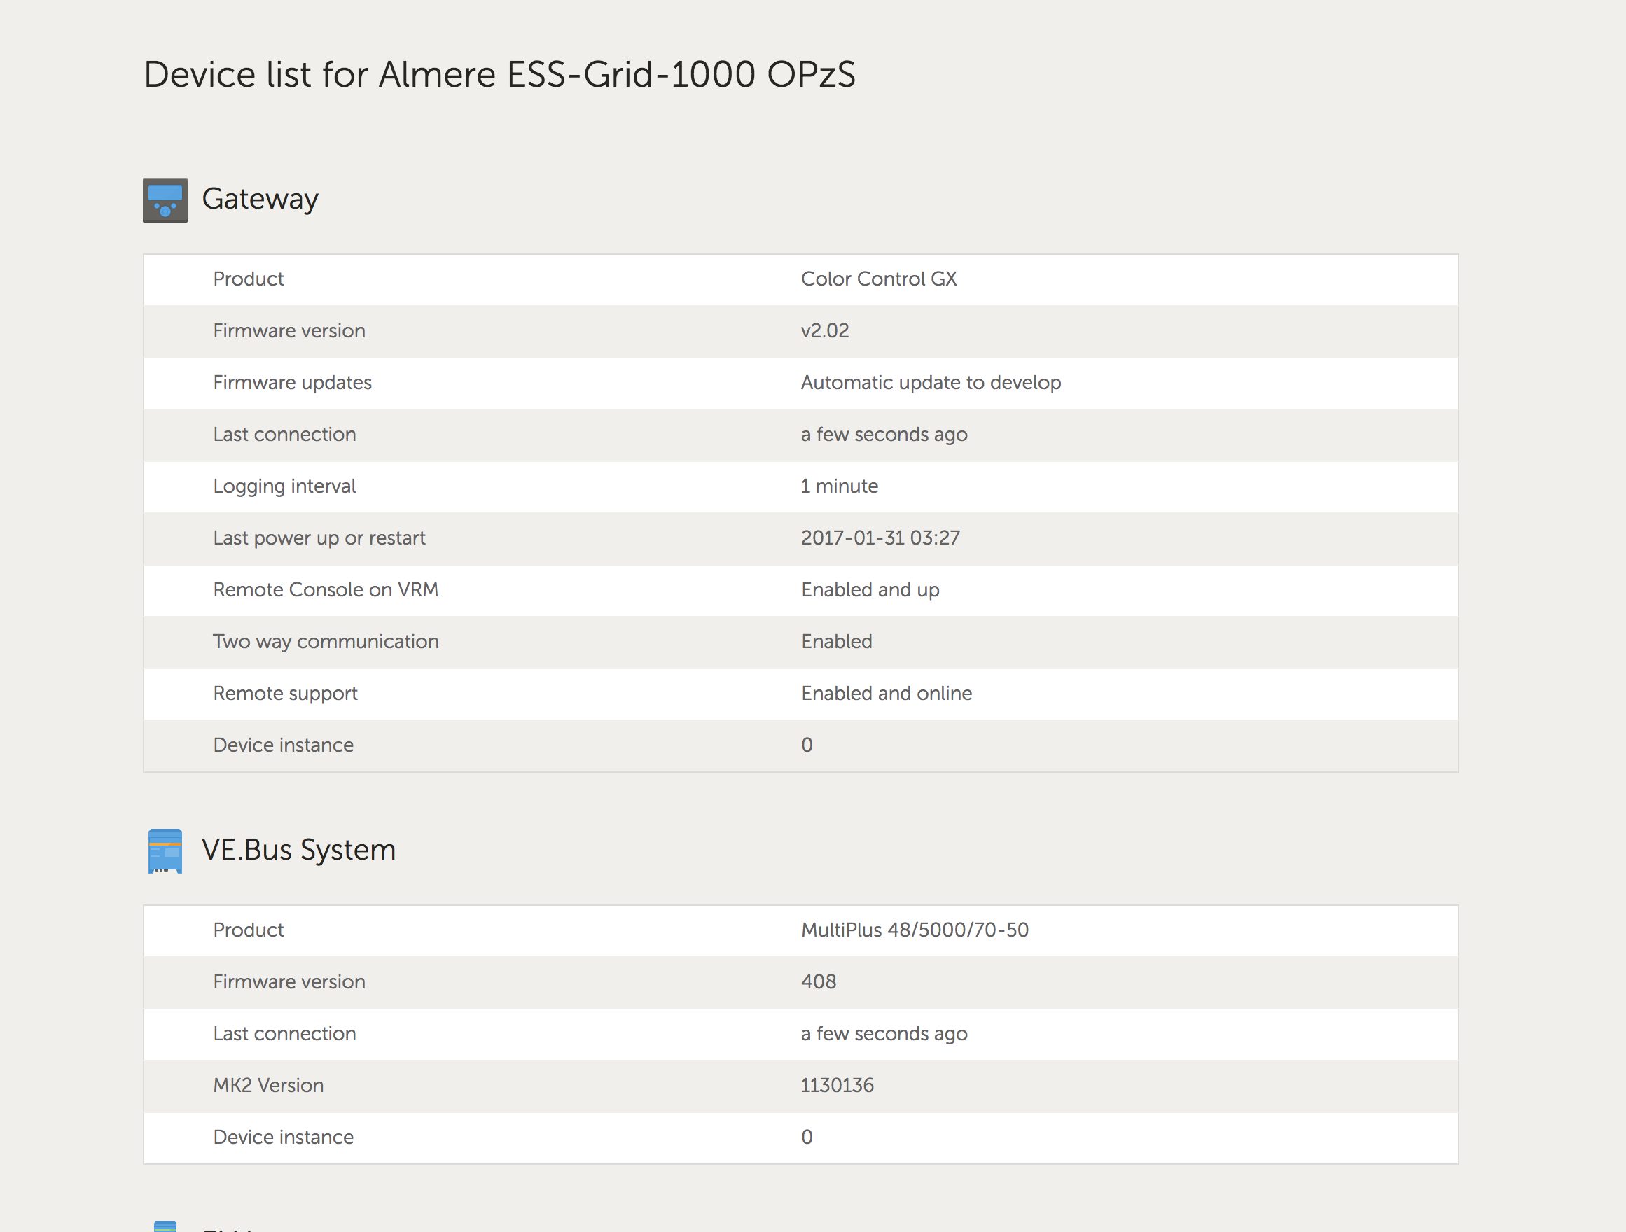
Task: Click the v2.02 firmware version value
Action: (x=824, y=330)
